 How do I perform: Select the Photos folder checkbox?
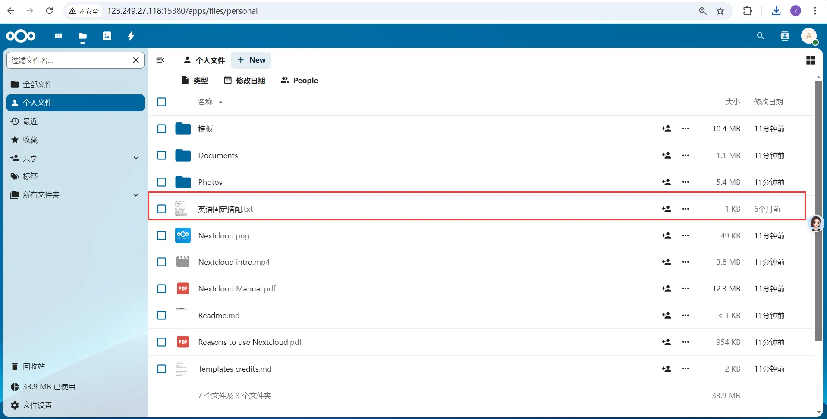[x=162, y=182]
